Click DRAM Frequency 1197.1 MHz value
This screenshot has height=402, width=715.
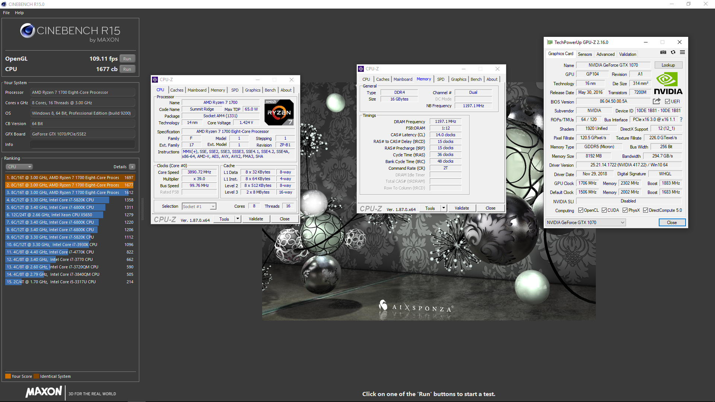(445, 121)
